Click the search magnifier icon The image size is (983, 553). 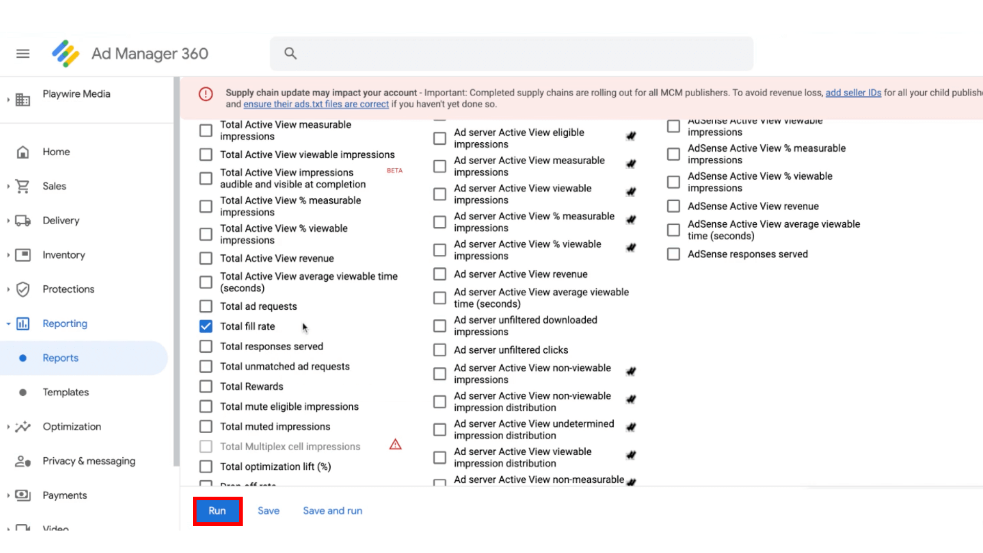point(290,53)
